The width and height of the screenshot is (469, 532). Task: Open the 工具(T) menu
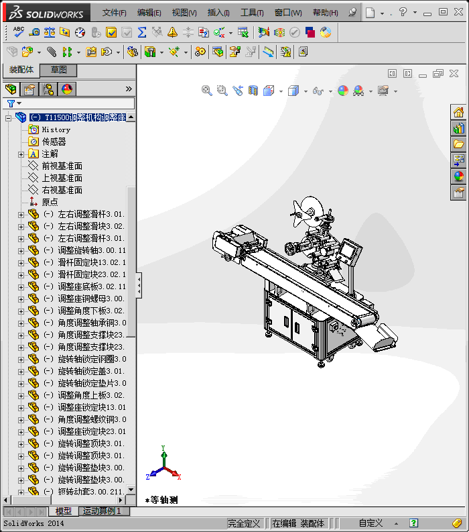(x=252, y=13)
